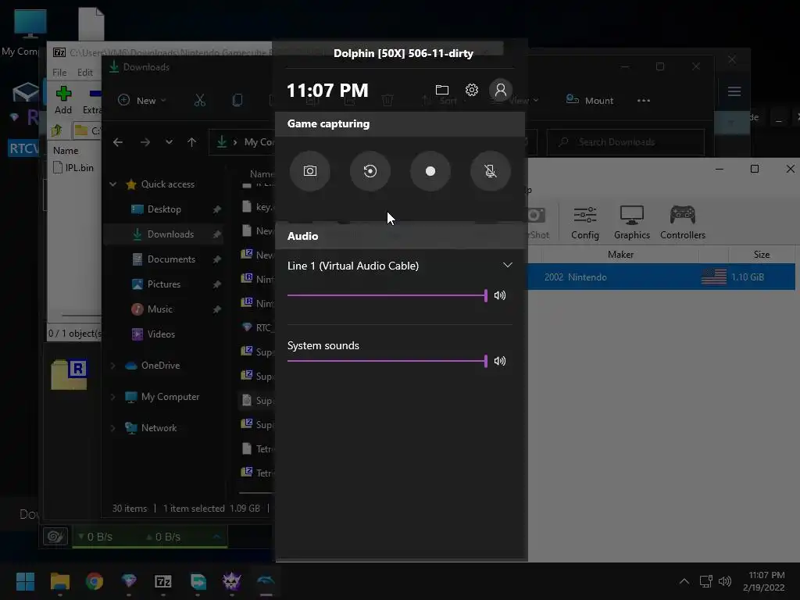800x600 pixels.
Task: Expand the transfer speed panel chevron
Action: (x=216, y=537)
